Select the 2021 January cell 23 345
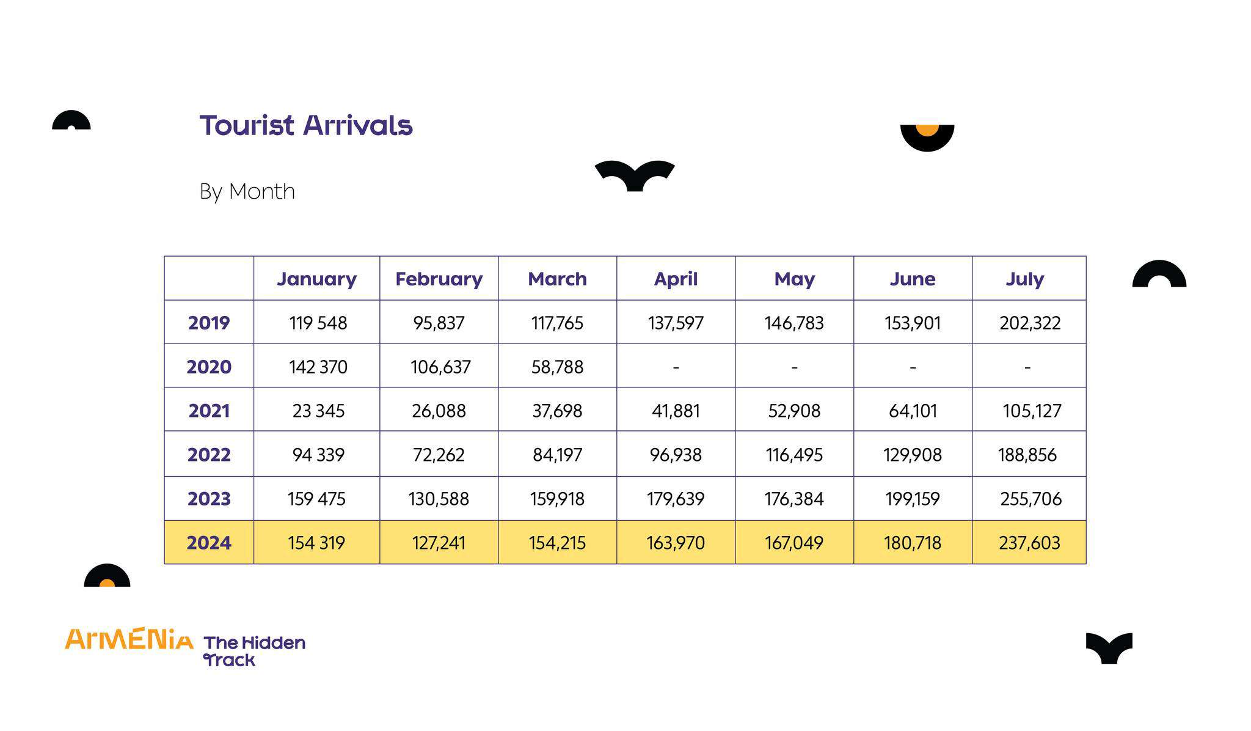This screenshot has height=731, width=1251. pyautogui.click(x=318, y=411)
